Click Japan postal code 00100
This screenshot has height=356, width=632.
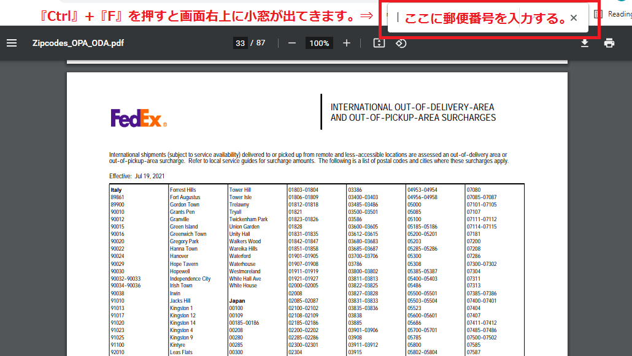point(236,308)
